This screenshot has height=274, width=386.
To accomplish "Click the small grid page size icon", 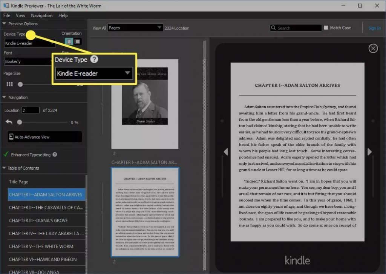I will pyautogui.click(x=9, y=84).
